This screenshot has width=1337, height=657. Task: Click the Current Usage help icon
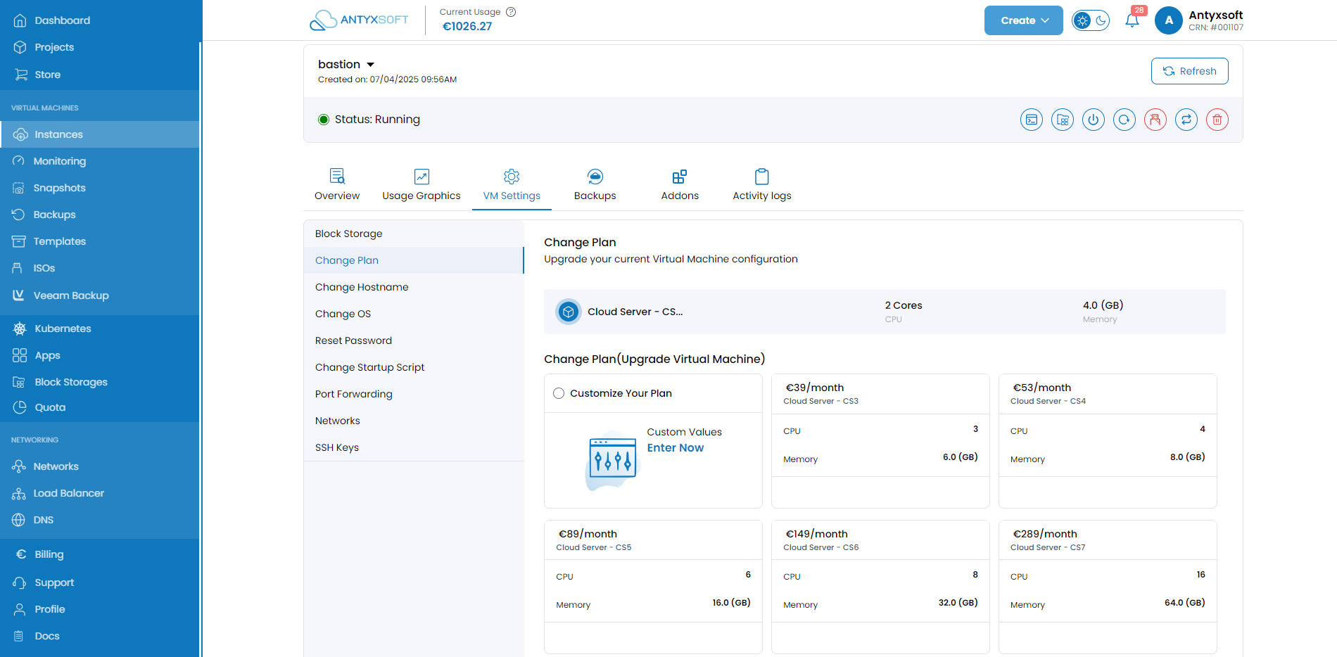coord(512,12)
